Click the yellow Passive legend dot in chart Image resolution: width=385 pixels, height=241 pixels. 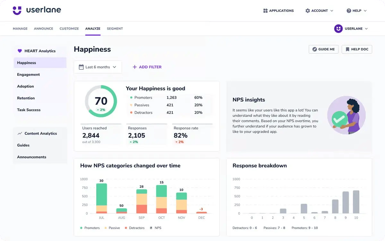[105, 228]
